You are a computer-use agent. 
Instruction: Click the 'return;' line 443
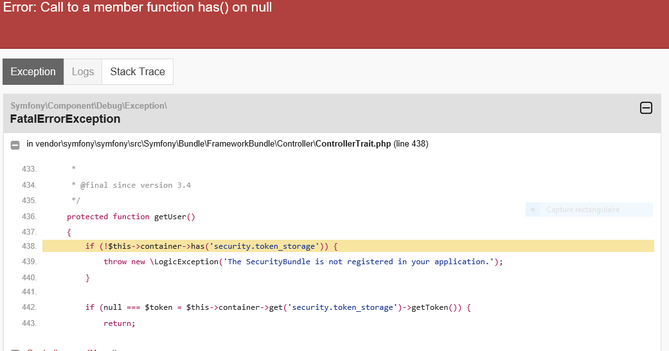pos(119,323)
